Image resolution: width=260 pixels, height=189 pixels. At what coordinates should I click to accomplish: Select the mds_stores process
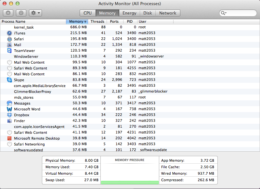[x=23, y=97]
